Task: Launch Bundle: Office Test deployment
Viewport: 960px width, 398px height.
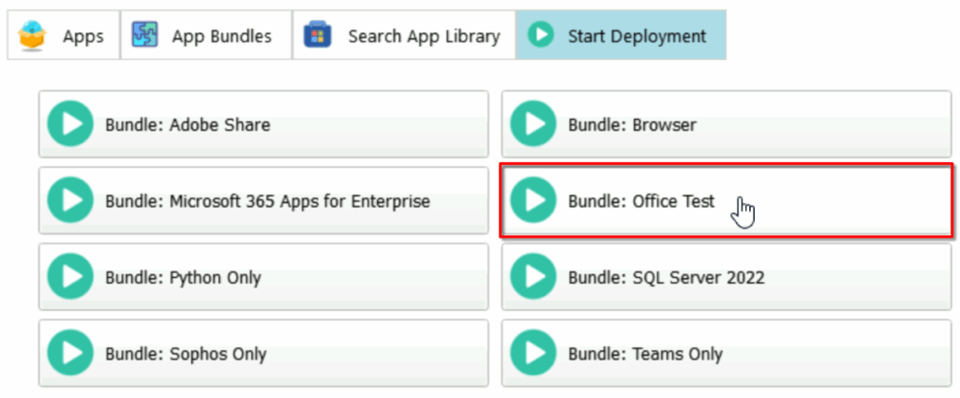Action: pos(727,199)
